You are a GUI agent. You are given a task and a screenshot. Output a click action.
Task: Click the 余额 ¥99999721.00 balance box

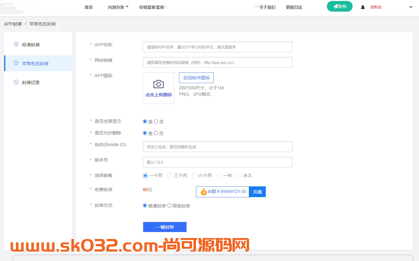223,192
